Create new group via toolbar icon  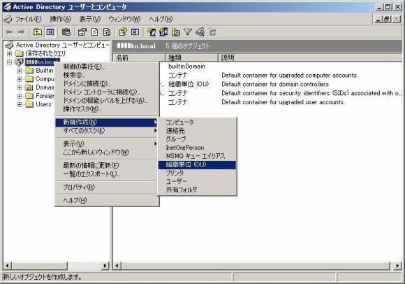point(163,32)
